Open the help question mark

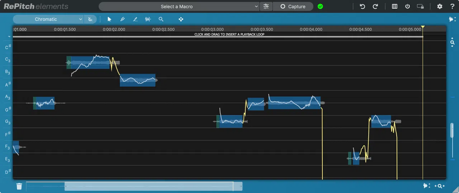pyautogui.click(x=451, y=6)
